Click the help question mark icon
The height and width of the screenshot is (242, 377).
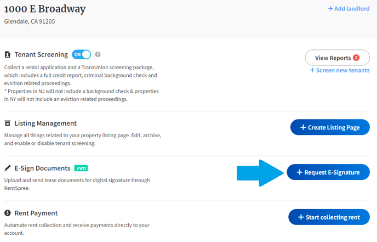tap(98, 54)
